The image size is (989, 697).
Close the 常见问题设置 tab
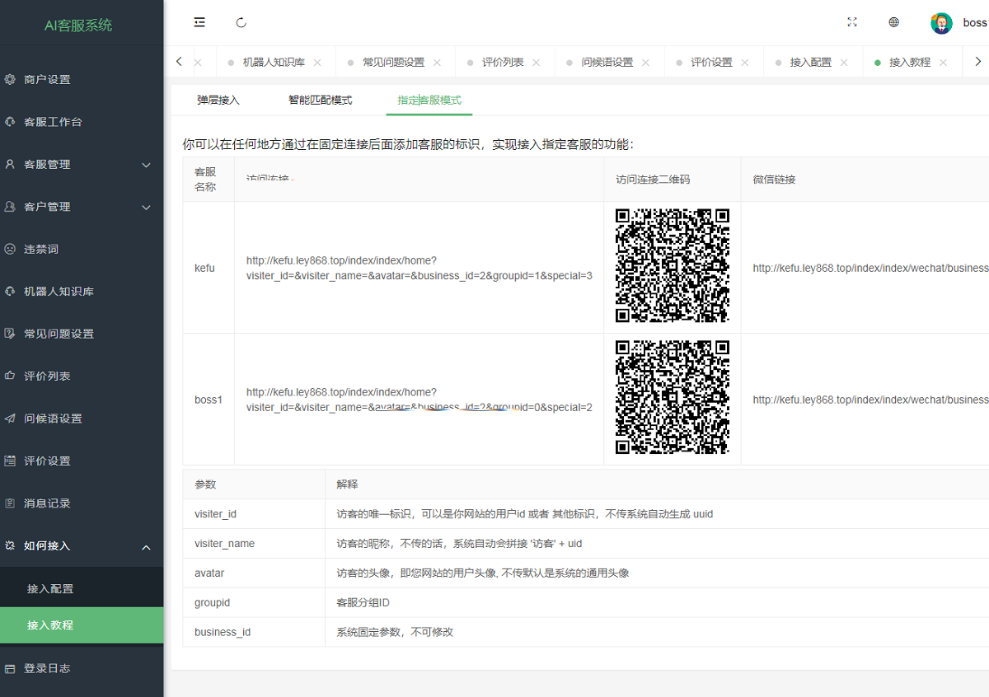click(437, 63)
